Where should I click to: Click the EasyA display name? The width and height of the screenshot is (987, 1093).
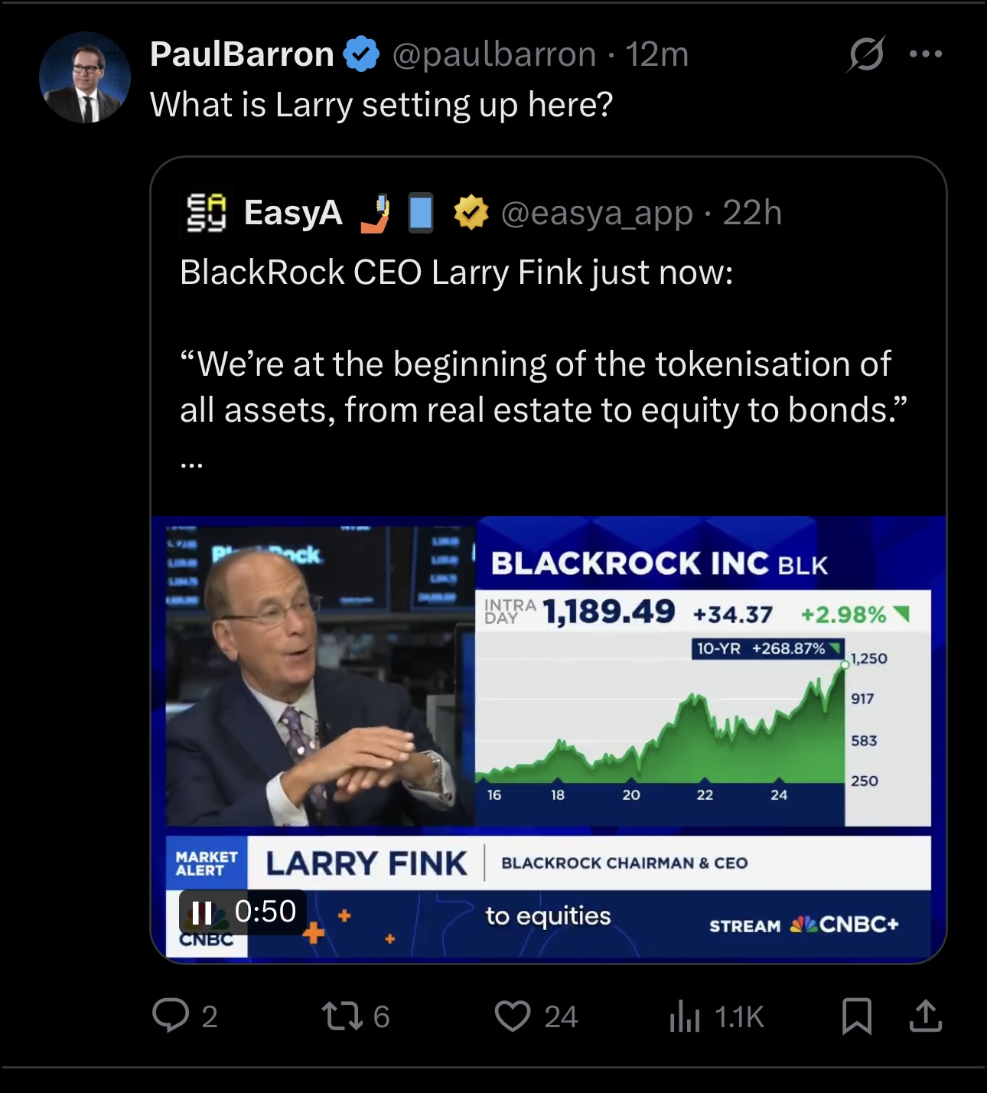pos(293,213)
